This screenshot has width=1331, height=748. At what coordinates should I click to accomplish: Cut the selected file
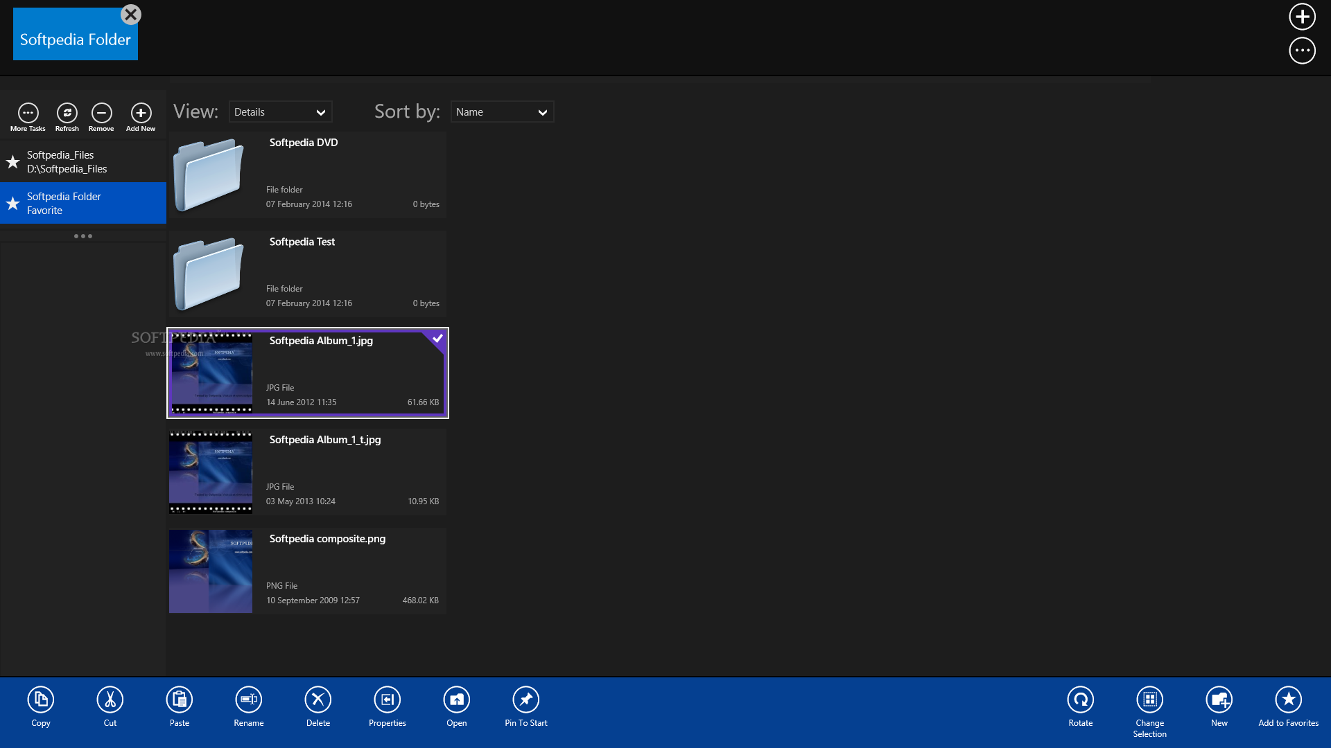110,700
